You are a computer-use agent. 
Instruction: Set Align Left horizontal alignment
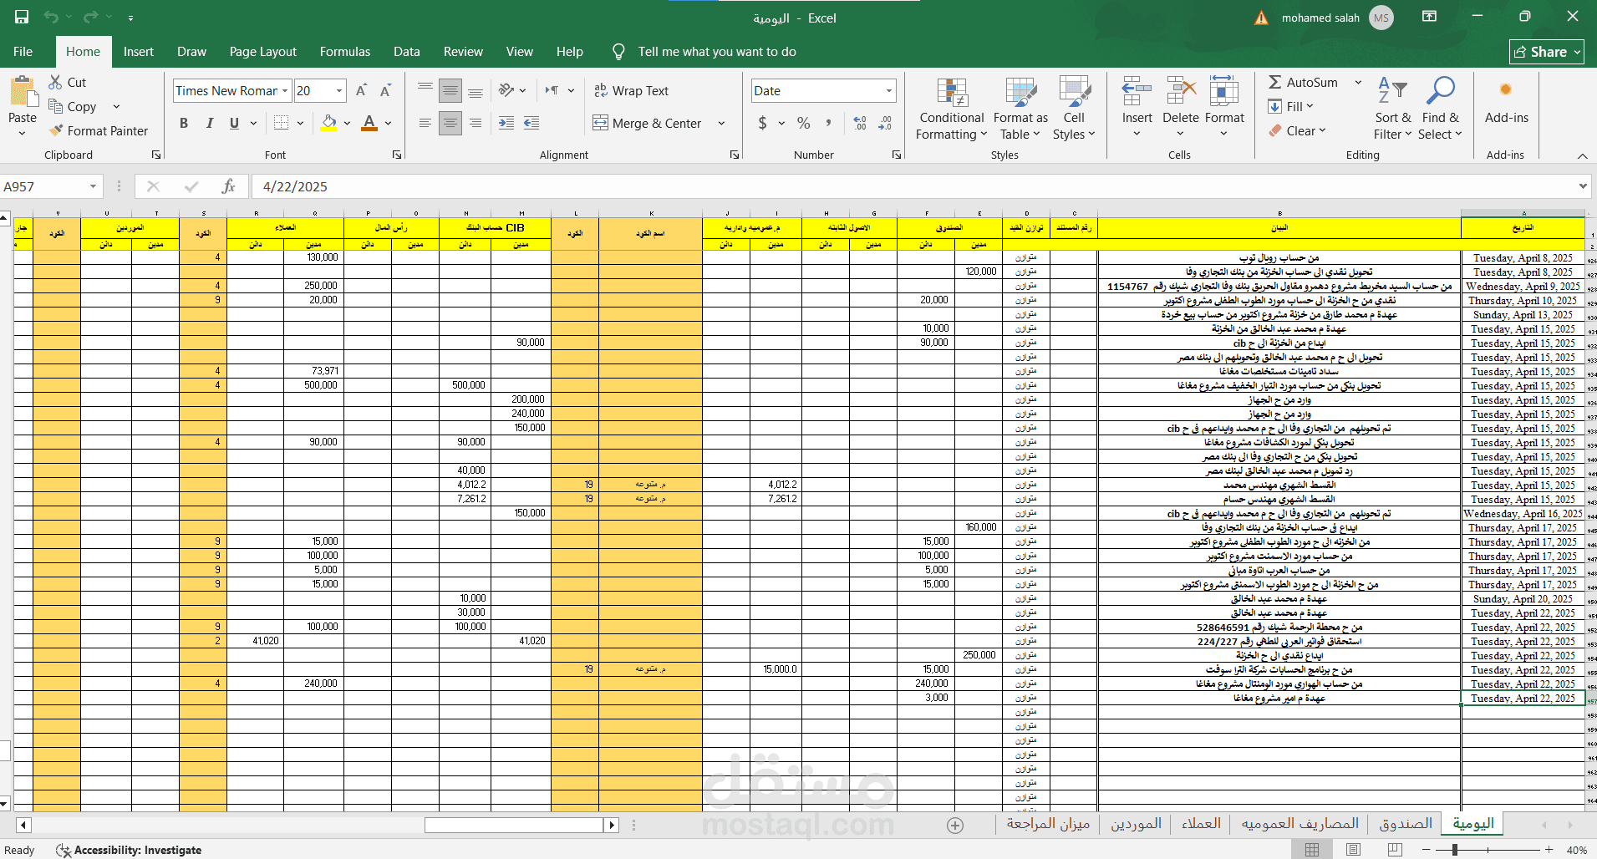[x=425, y=123]
